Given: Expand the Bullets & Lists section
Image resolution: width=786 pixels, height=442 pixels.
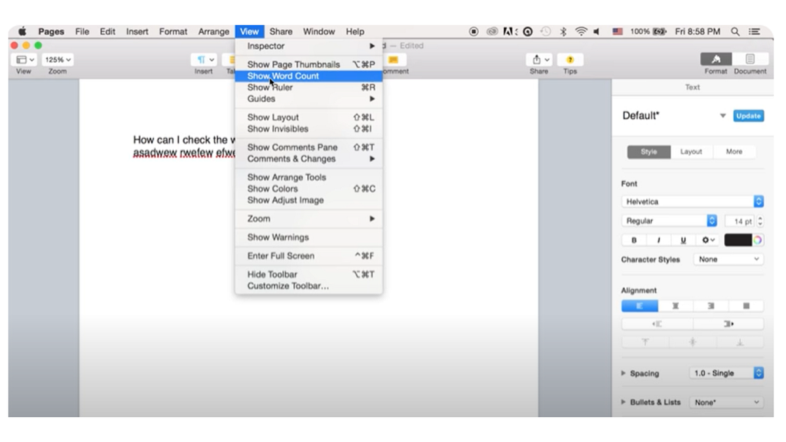Looking at the screenshot, I should (623, 402).
